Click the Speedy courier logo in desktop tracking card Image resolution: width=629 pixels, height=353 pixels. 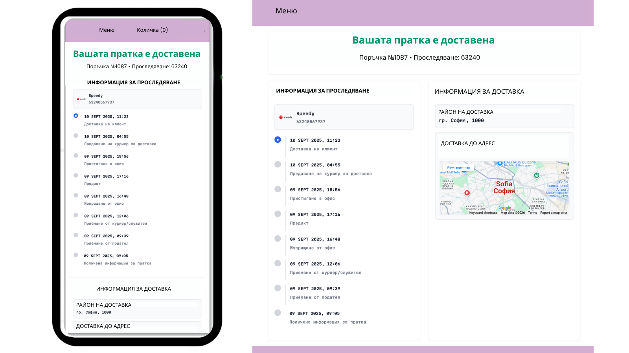click(x=286, y=117)
